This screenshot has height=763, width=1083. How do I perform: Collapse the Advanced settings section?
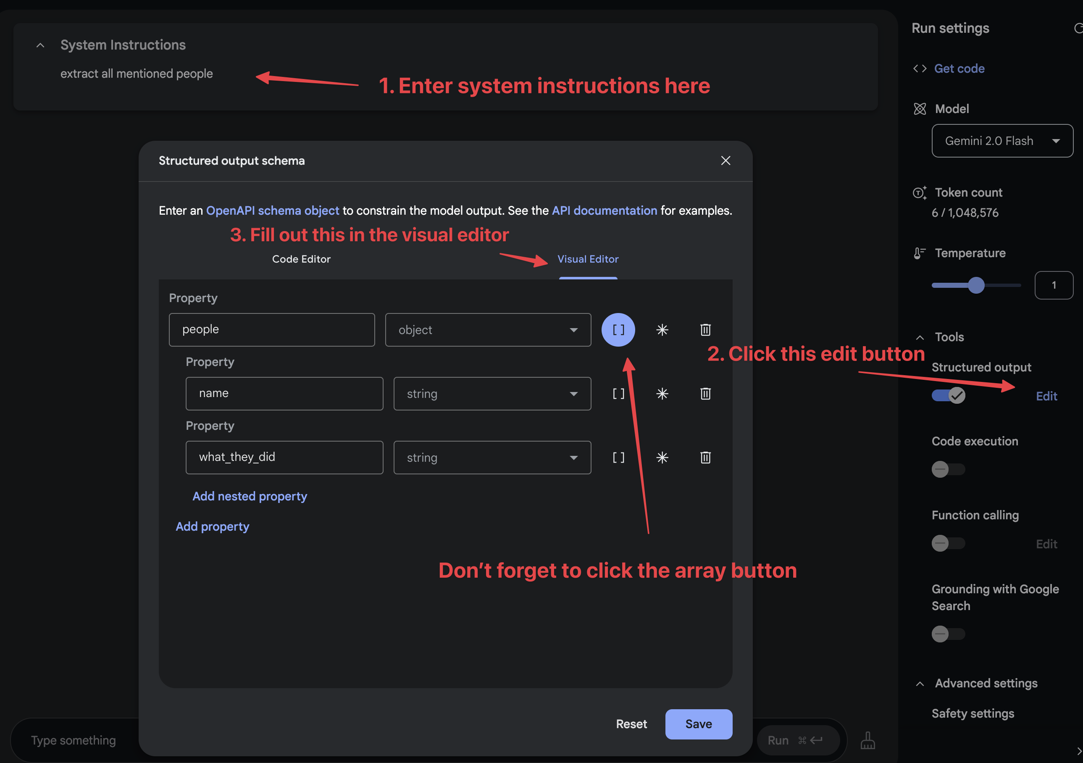[x=919, y=684]
